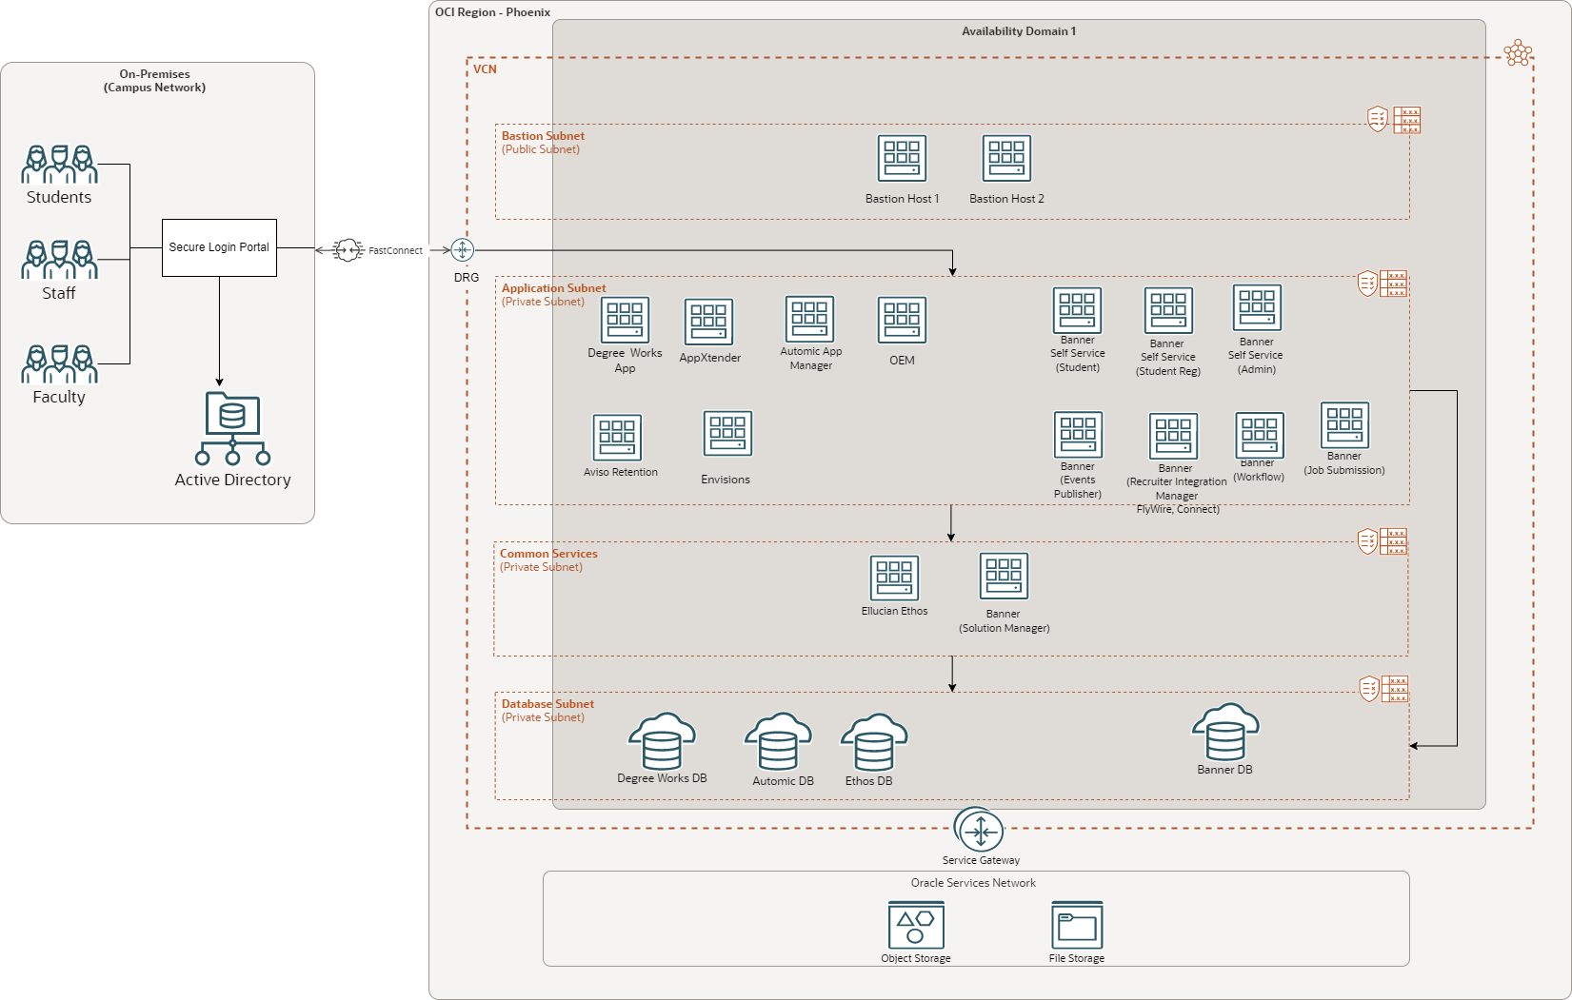This screenshot has height=1000, width=1572.
Task: Click the VCN network icon at top right
Action: coord(1518,53)
